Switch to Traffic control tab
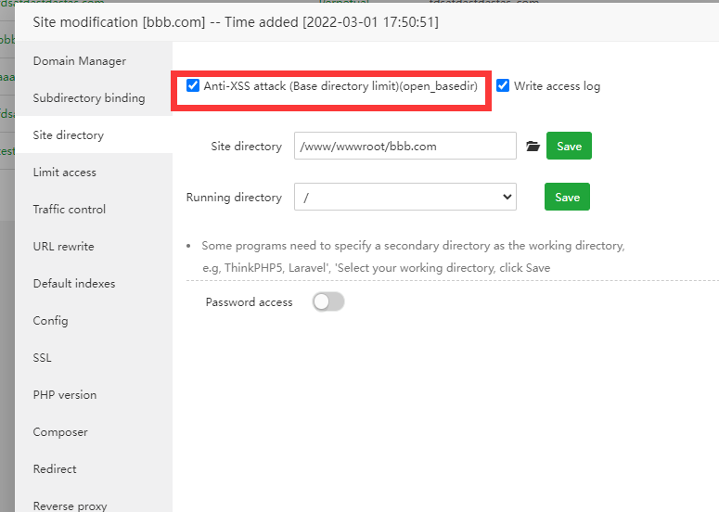Image resolution: width=719 pixels, height=512 pixels. [70, 210]
